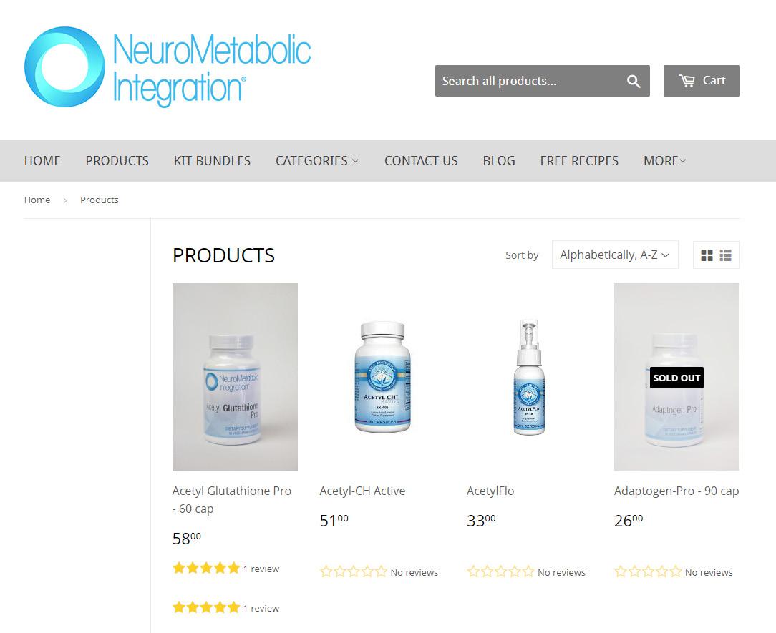This screenshot has width=776, height=633.
Task: Click the empty star rating under Acetyl-CH Active
Action: [x=354, y=572]
